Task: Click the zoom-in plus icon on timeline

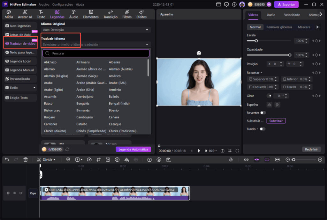Action: pos(320,159)
